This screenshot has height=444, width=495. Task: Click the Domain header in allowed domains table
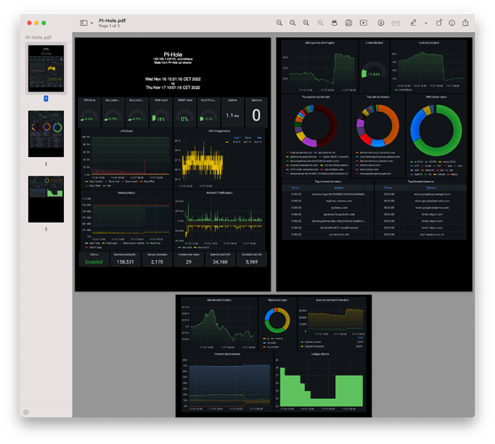click(x=339, y=187)
